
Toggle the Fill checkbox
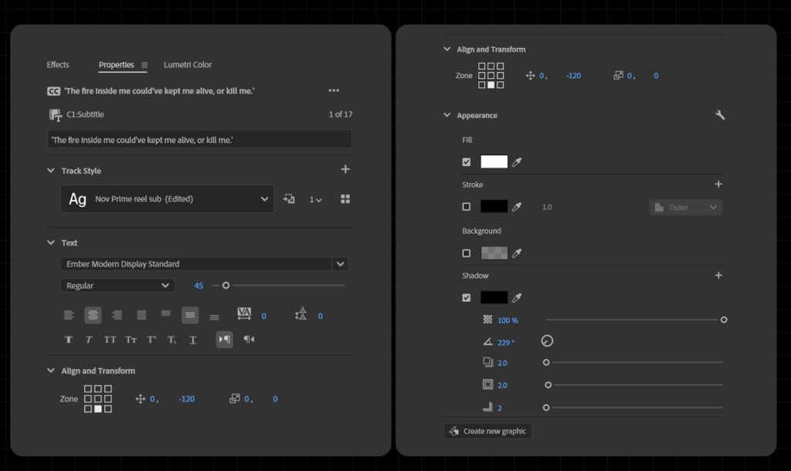click(466, 162)
